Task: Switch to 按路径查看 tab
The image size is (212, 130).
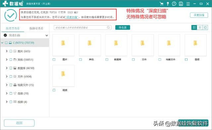Action: point(36,28)
